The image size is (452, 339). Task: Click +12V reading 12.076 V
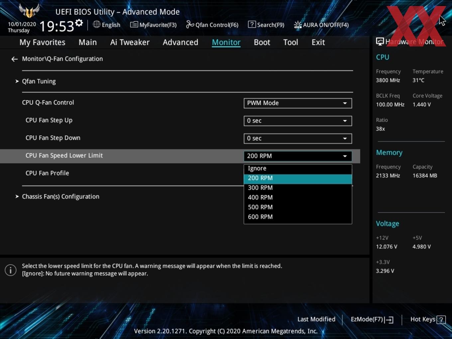387,247
